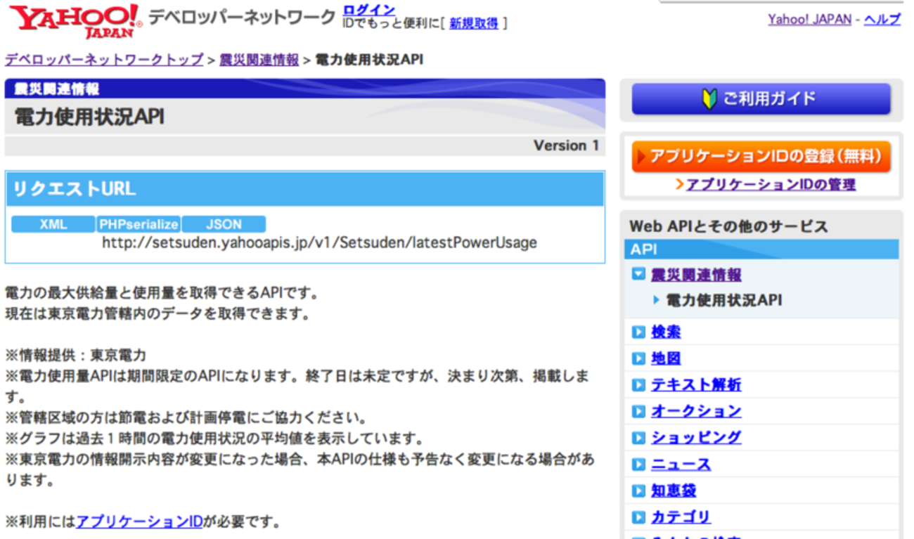
Task: Open 震災関連情報 in the sidebar
Action: [696, 274]
